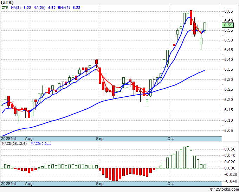Click the Oct label on price chart axis

pyautogui.click(x=171, y=139)
